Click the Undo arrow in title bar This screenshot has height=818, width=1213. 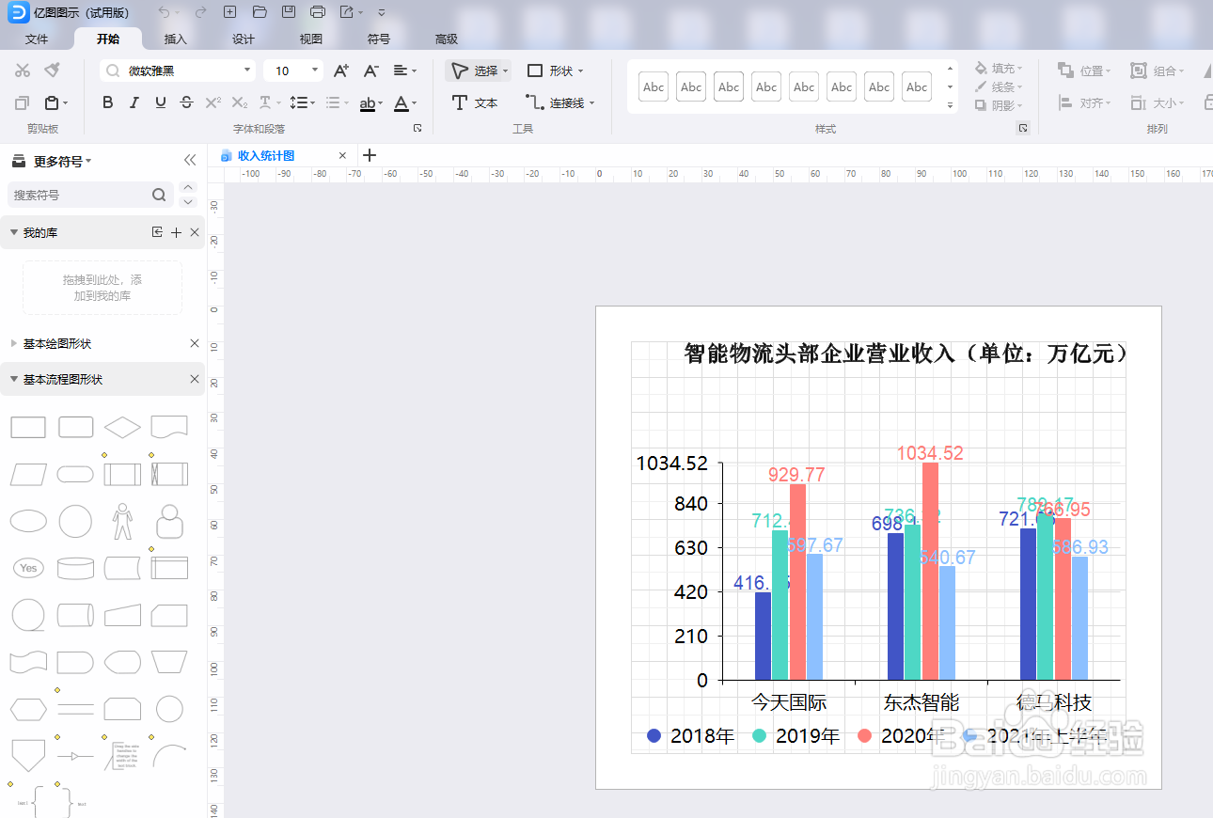tap(164, 12)
